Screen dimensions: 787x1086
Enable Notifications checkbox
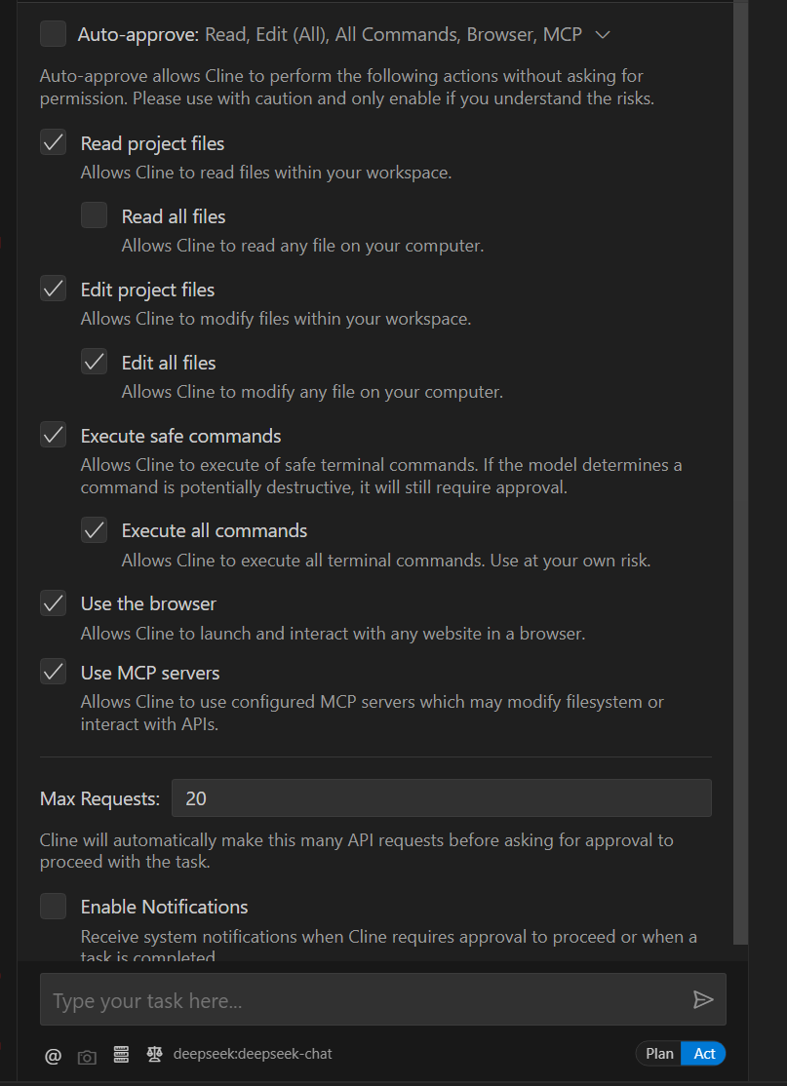point(53,907)
